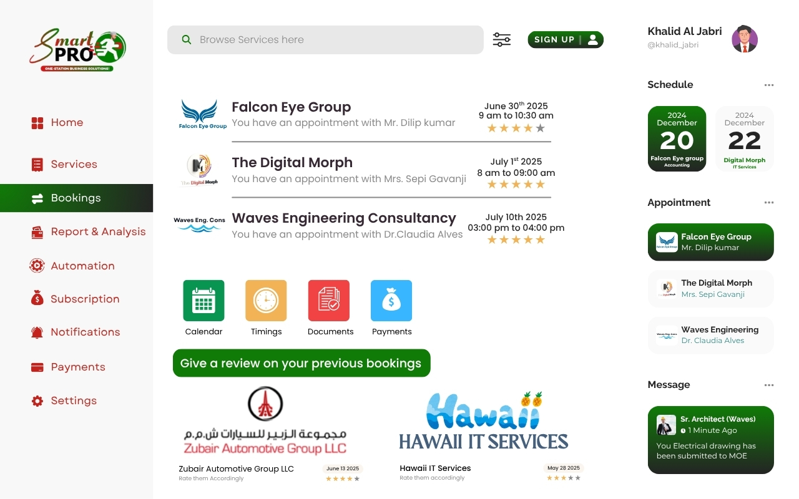799x499 pixels.
Task: Open the Payments money bag tile
Action: [391, 301]
